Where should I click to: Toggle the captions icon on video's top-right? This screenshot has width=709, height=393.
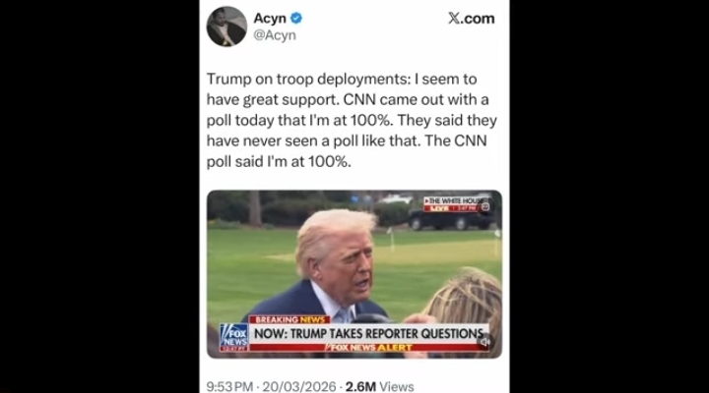point(485,206)
